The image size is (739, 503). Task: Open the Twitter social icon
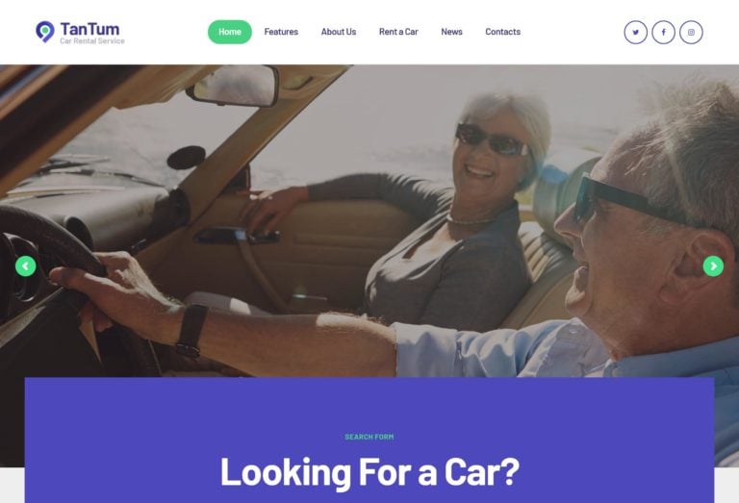[x=635, y=32]
